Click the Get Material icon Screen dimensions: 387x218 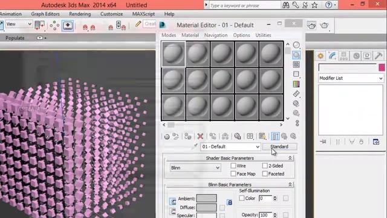[167, 136]
